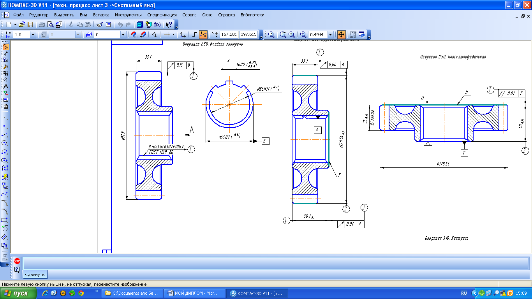Open the Инструменты menu
This screenshot has height=299, width=532.
[128, 15]
